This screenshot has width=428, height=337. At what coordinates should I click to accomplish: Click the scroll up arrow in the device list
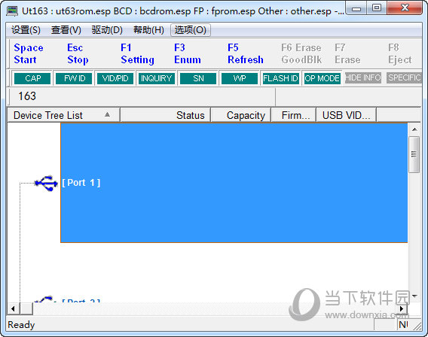coord(414,129)
